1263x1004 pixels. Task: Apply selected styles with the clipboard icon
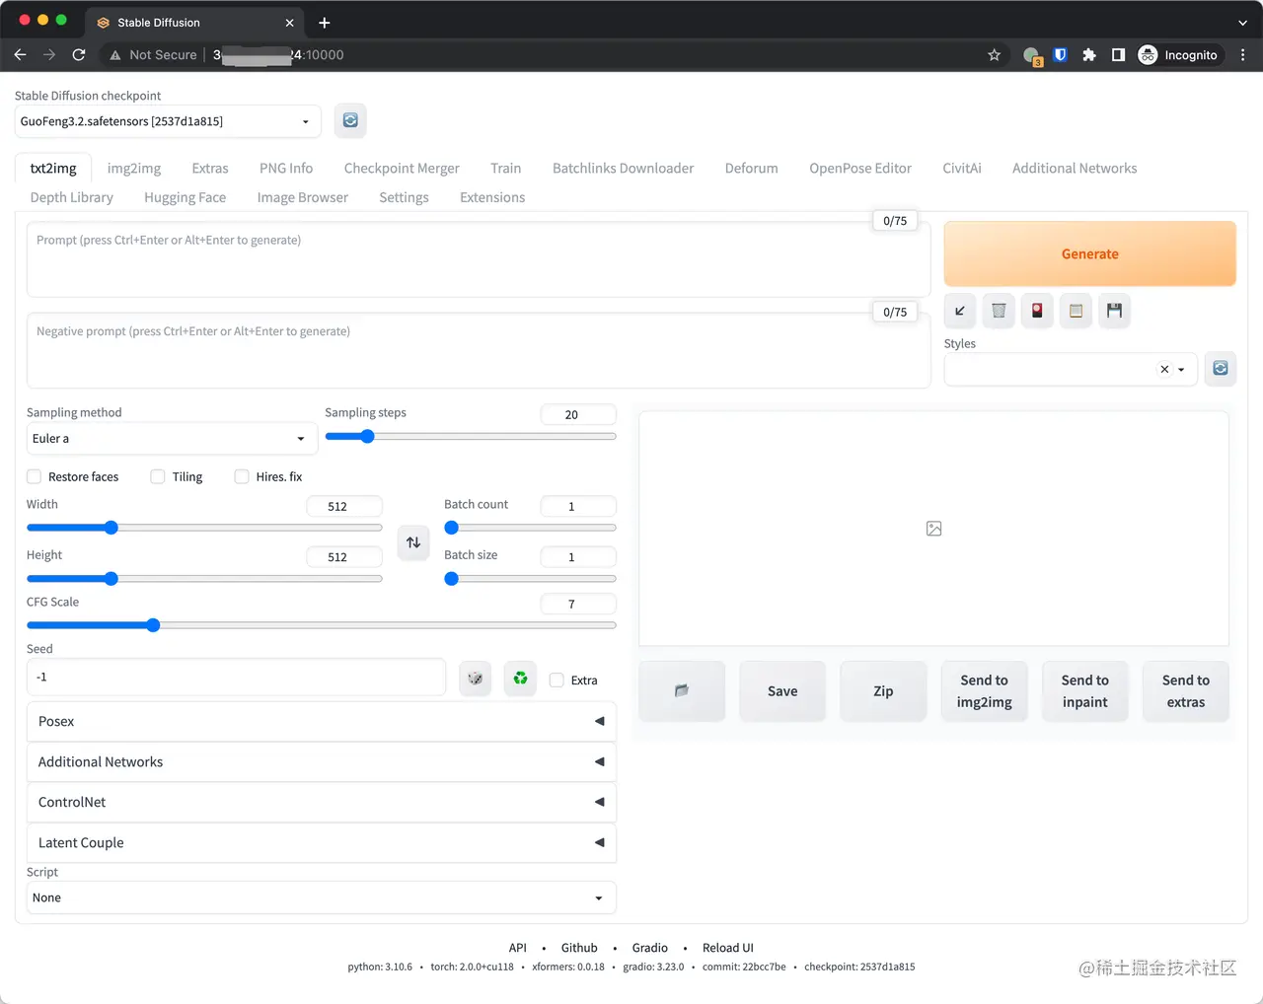point(1076,311)
